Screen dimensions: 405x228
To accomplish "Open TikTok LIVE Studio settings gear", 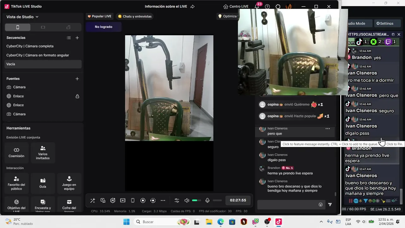I will [x=278, y=7].
